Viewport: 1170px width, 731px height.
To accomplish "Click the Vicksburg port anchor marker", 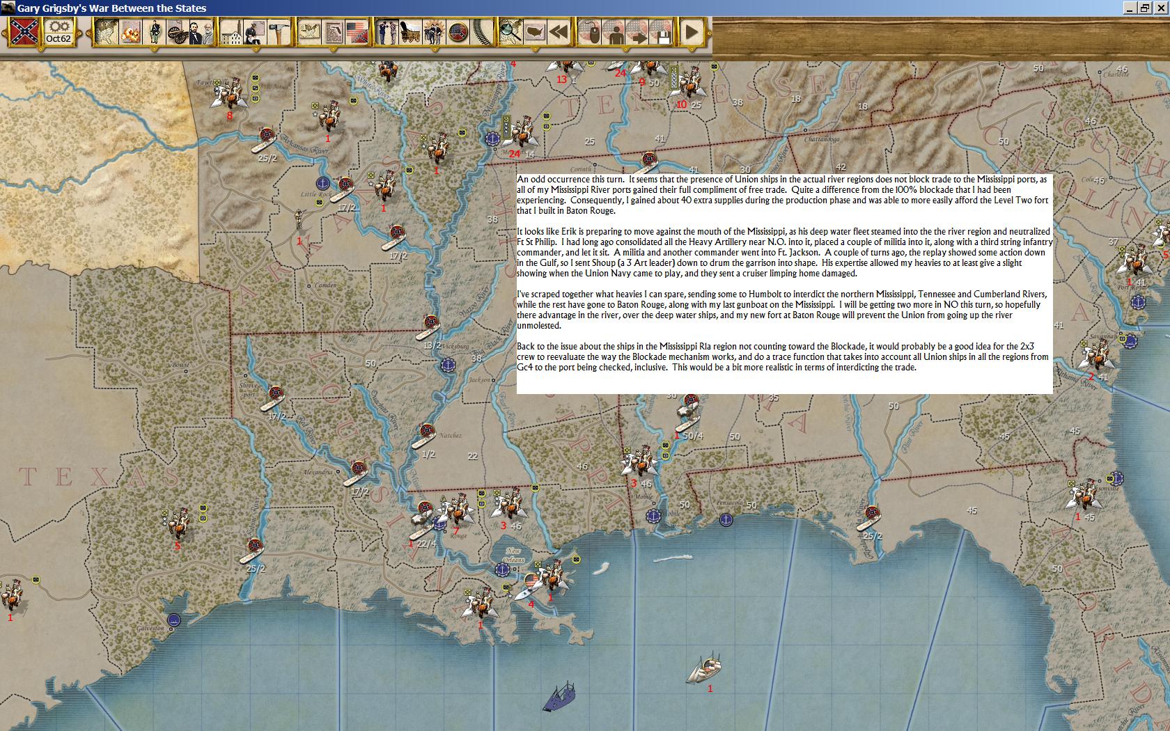I will [448, 364].
